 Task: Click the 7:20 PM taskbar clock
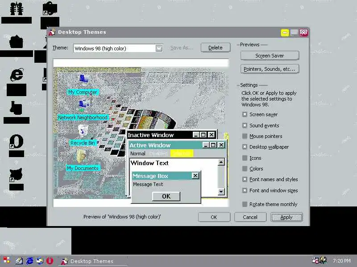(341, 261)
